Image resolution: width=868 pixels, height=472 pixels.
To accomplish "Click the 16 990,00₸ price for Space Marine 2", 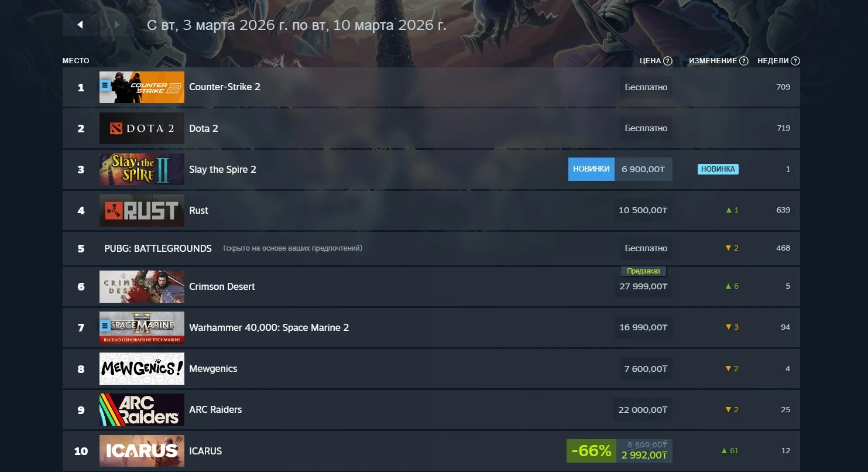I will pyautogui.click(x=643, y=327).
